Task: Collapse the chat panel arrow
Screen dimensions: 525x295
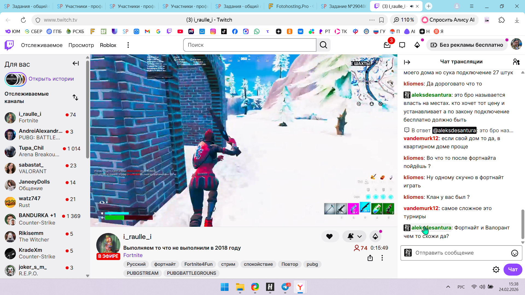Action: click(407, 62)
